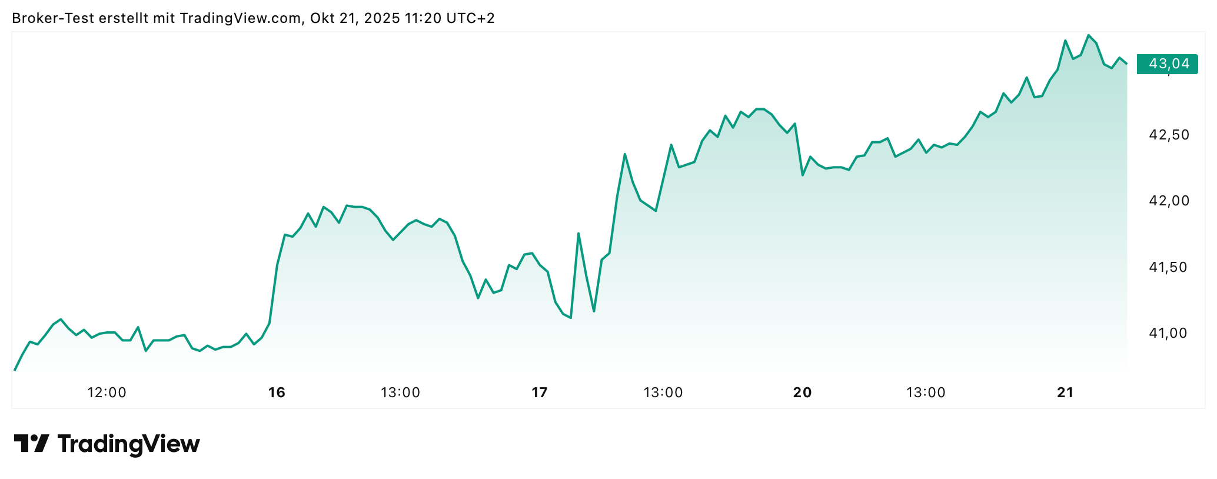Screen dimensions: 1217x479
Task: Select the 41,00 price axis label
Action: click(1169, 333)
